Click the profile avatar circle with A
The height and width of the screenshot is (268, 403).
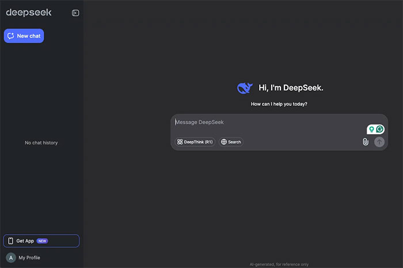tap(11, 258)
